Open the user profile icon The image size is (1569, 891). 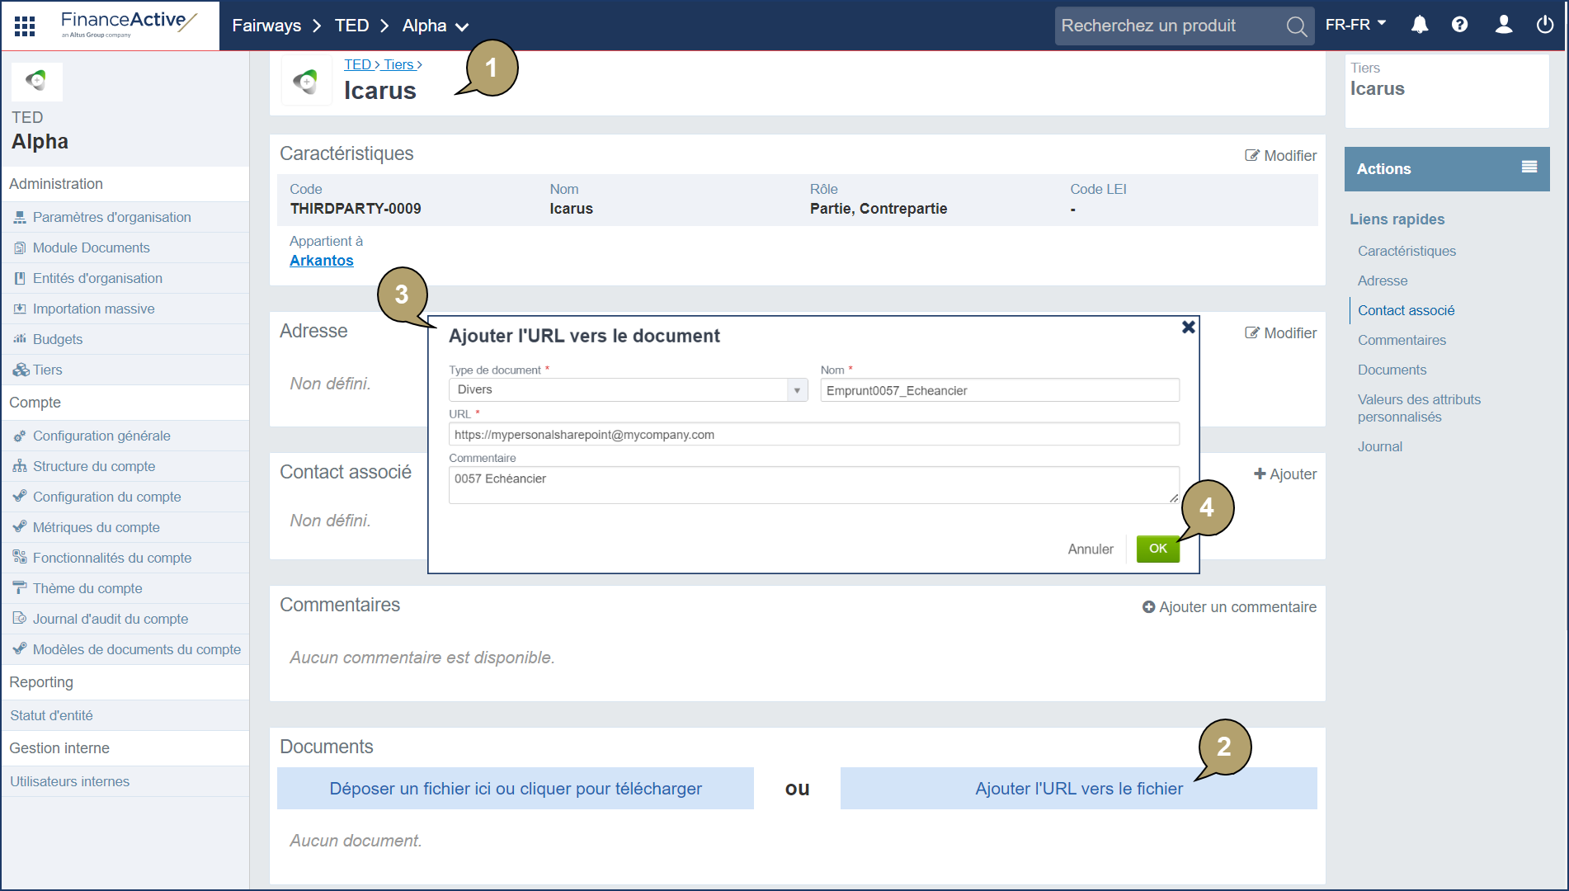pyautogui.click(x=1503, y=25)
